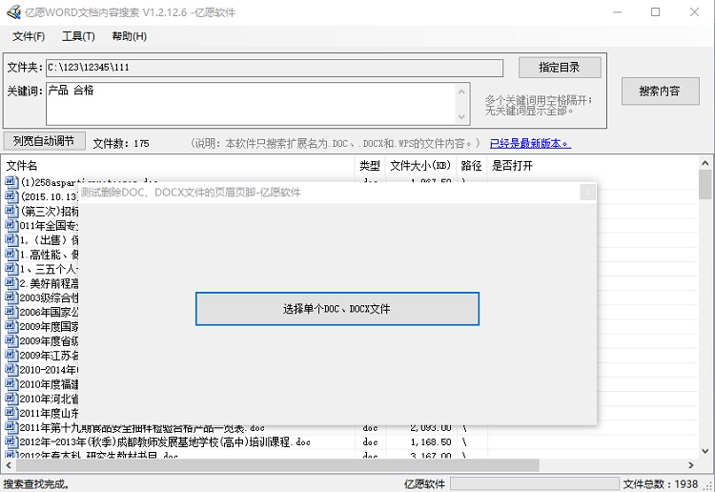Click the doc icon for 2009年江苏 file
Screen dimensions: 715x492
tap(11, 356)
